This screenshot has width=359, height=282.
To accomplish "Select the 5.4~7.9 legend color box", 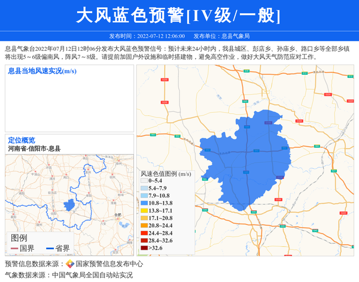I will coord(144,188).
